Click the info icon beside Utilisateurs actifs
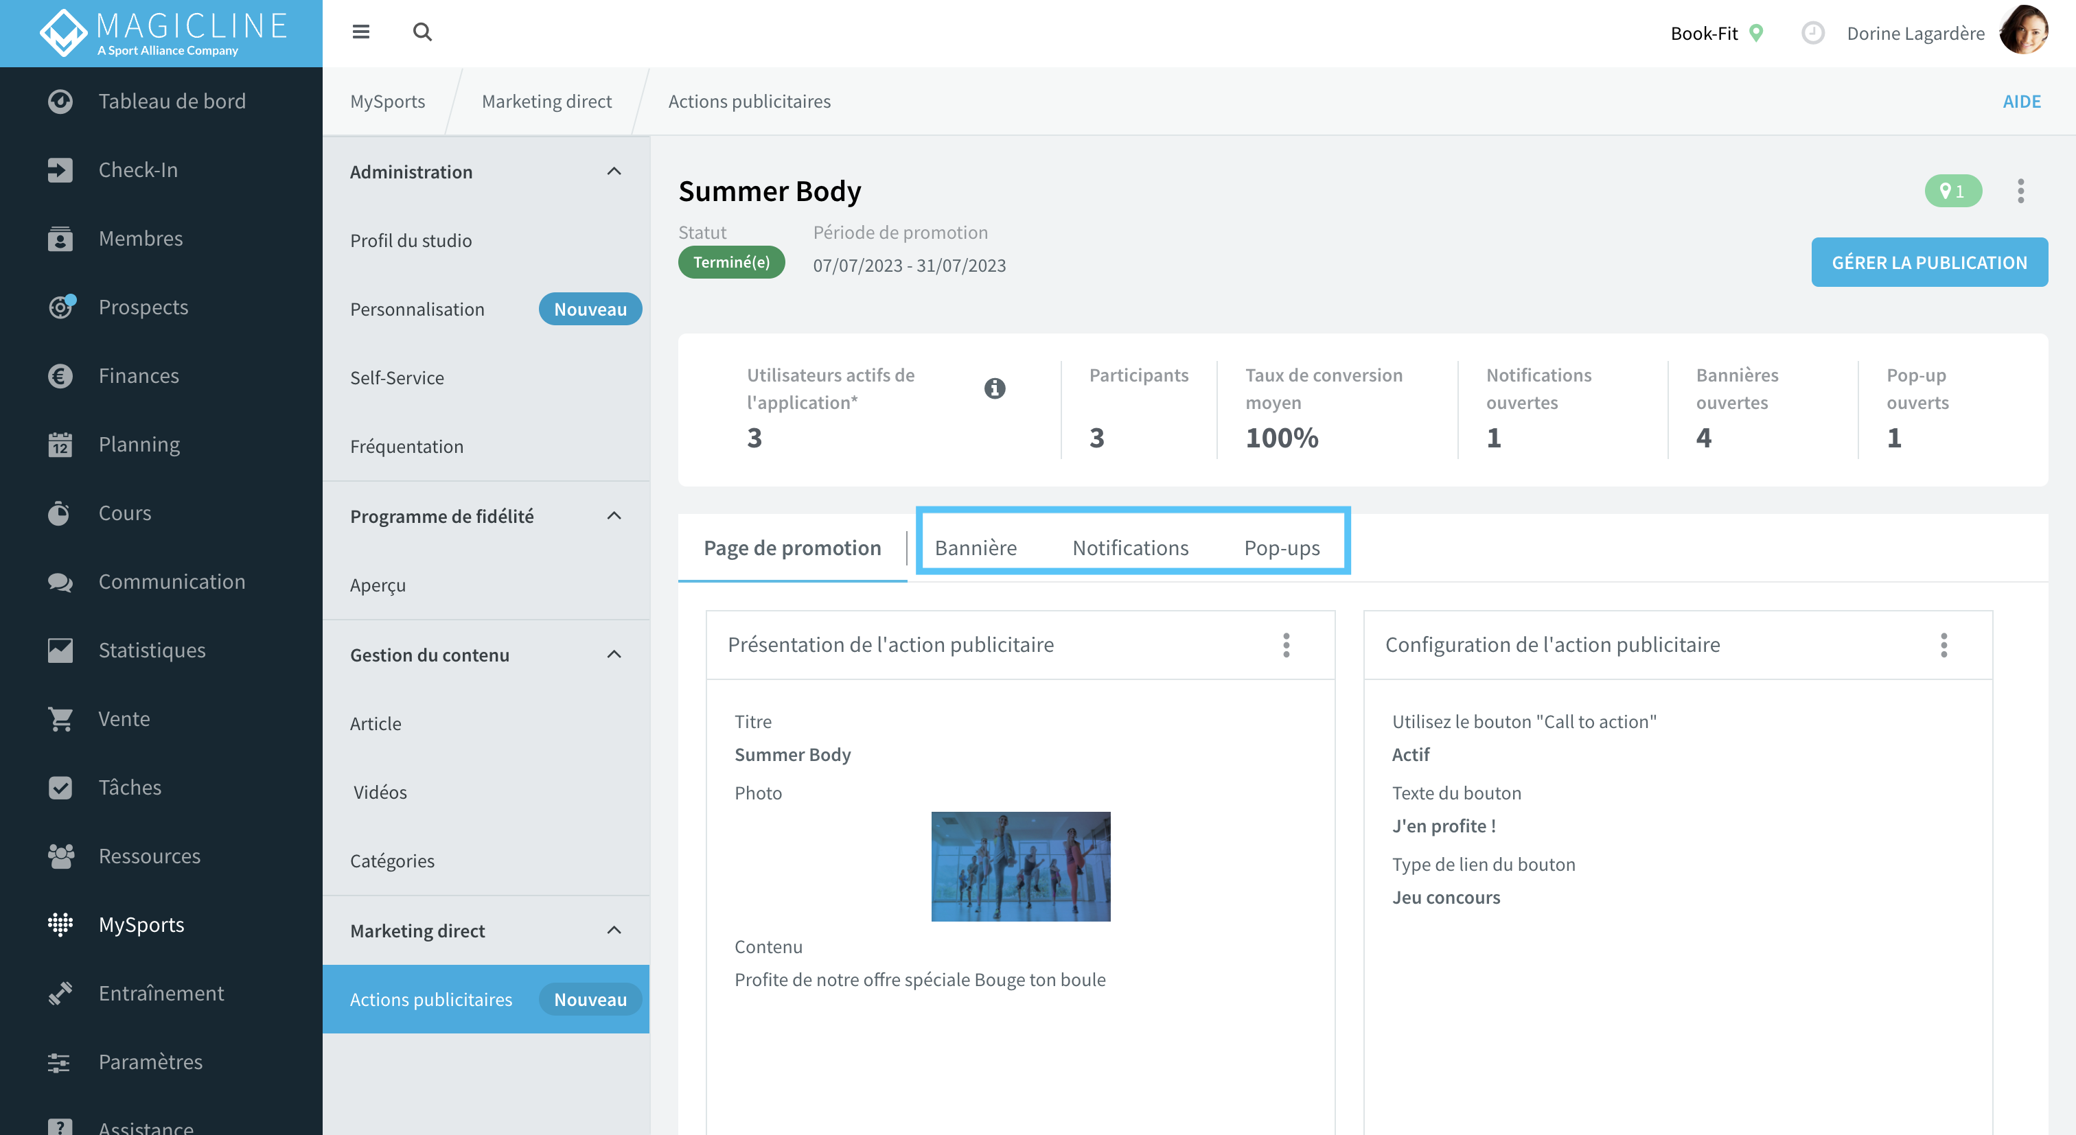The width and height of the screenshot is (2076, 1135). 995,389
